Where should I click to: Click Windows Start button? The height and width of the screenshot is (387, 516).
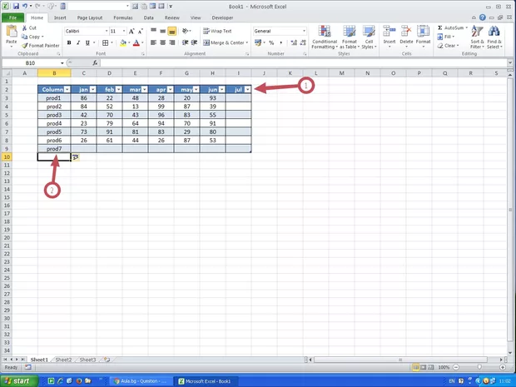(x=18, y=381)
